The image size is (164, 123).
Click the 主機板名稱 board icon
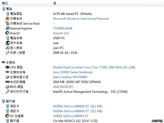7,72
